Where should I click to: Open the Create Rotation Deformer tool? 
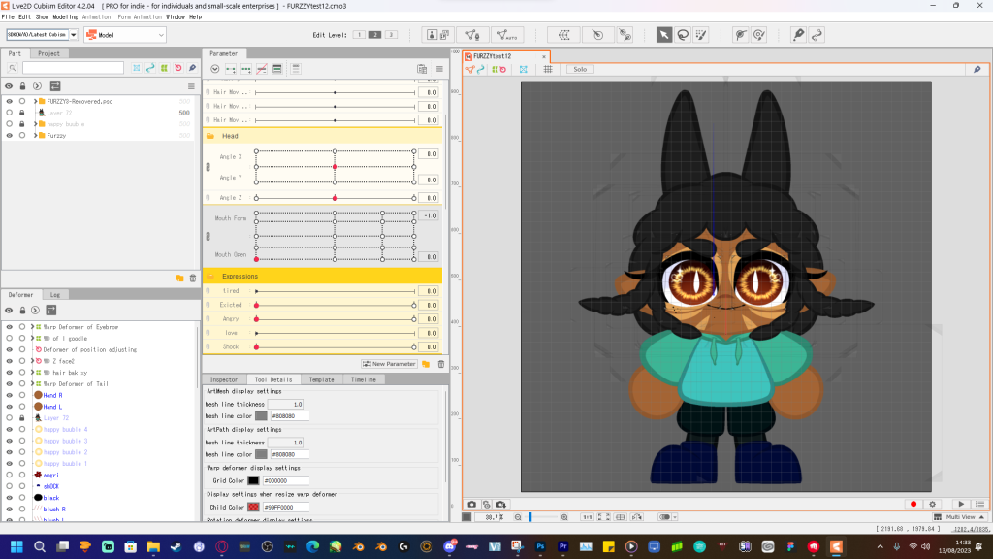click(597, 35)
